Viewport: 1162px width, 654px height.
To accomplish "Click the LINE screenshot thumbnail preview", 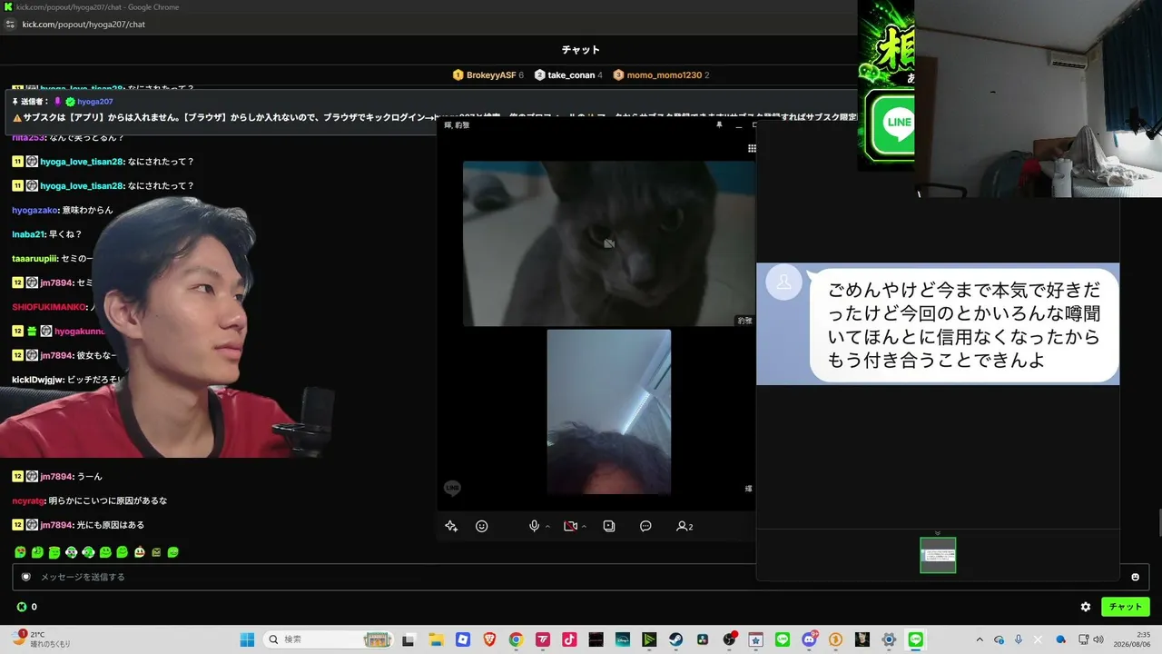I will point(938,555).
